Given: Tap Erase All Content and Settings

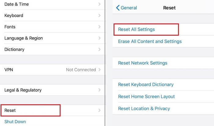Looking at the screenshot, I should click(x=150, y=41).
